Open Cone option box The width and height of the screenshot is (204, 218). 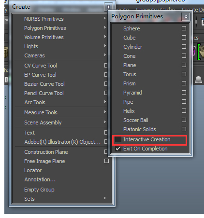click(x=184, y=56)
